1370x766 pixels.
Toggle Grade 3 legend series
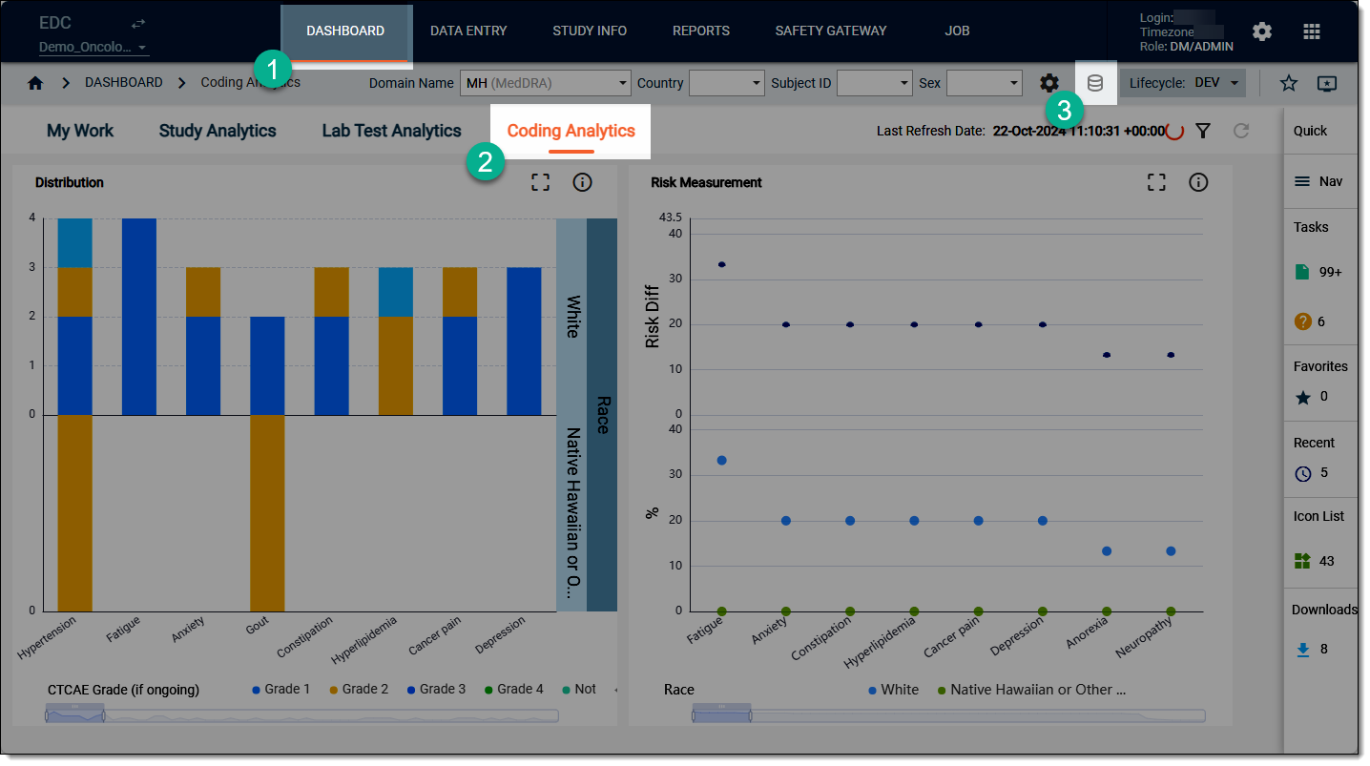point(436,689)
